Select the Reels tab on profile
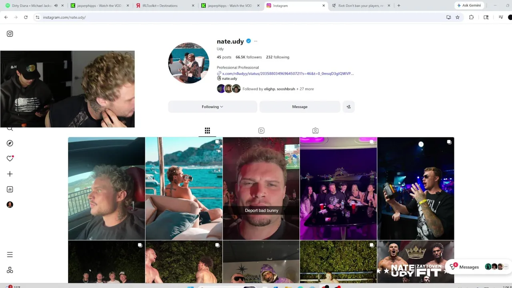 (x=261, y=131)
